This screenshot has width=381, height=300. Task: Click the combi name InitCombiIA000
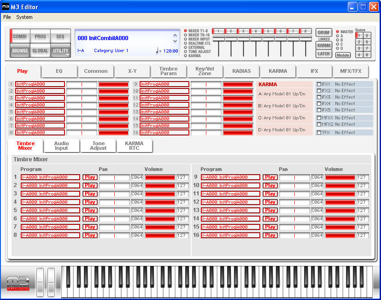[x=109, y=38]
